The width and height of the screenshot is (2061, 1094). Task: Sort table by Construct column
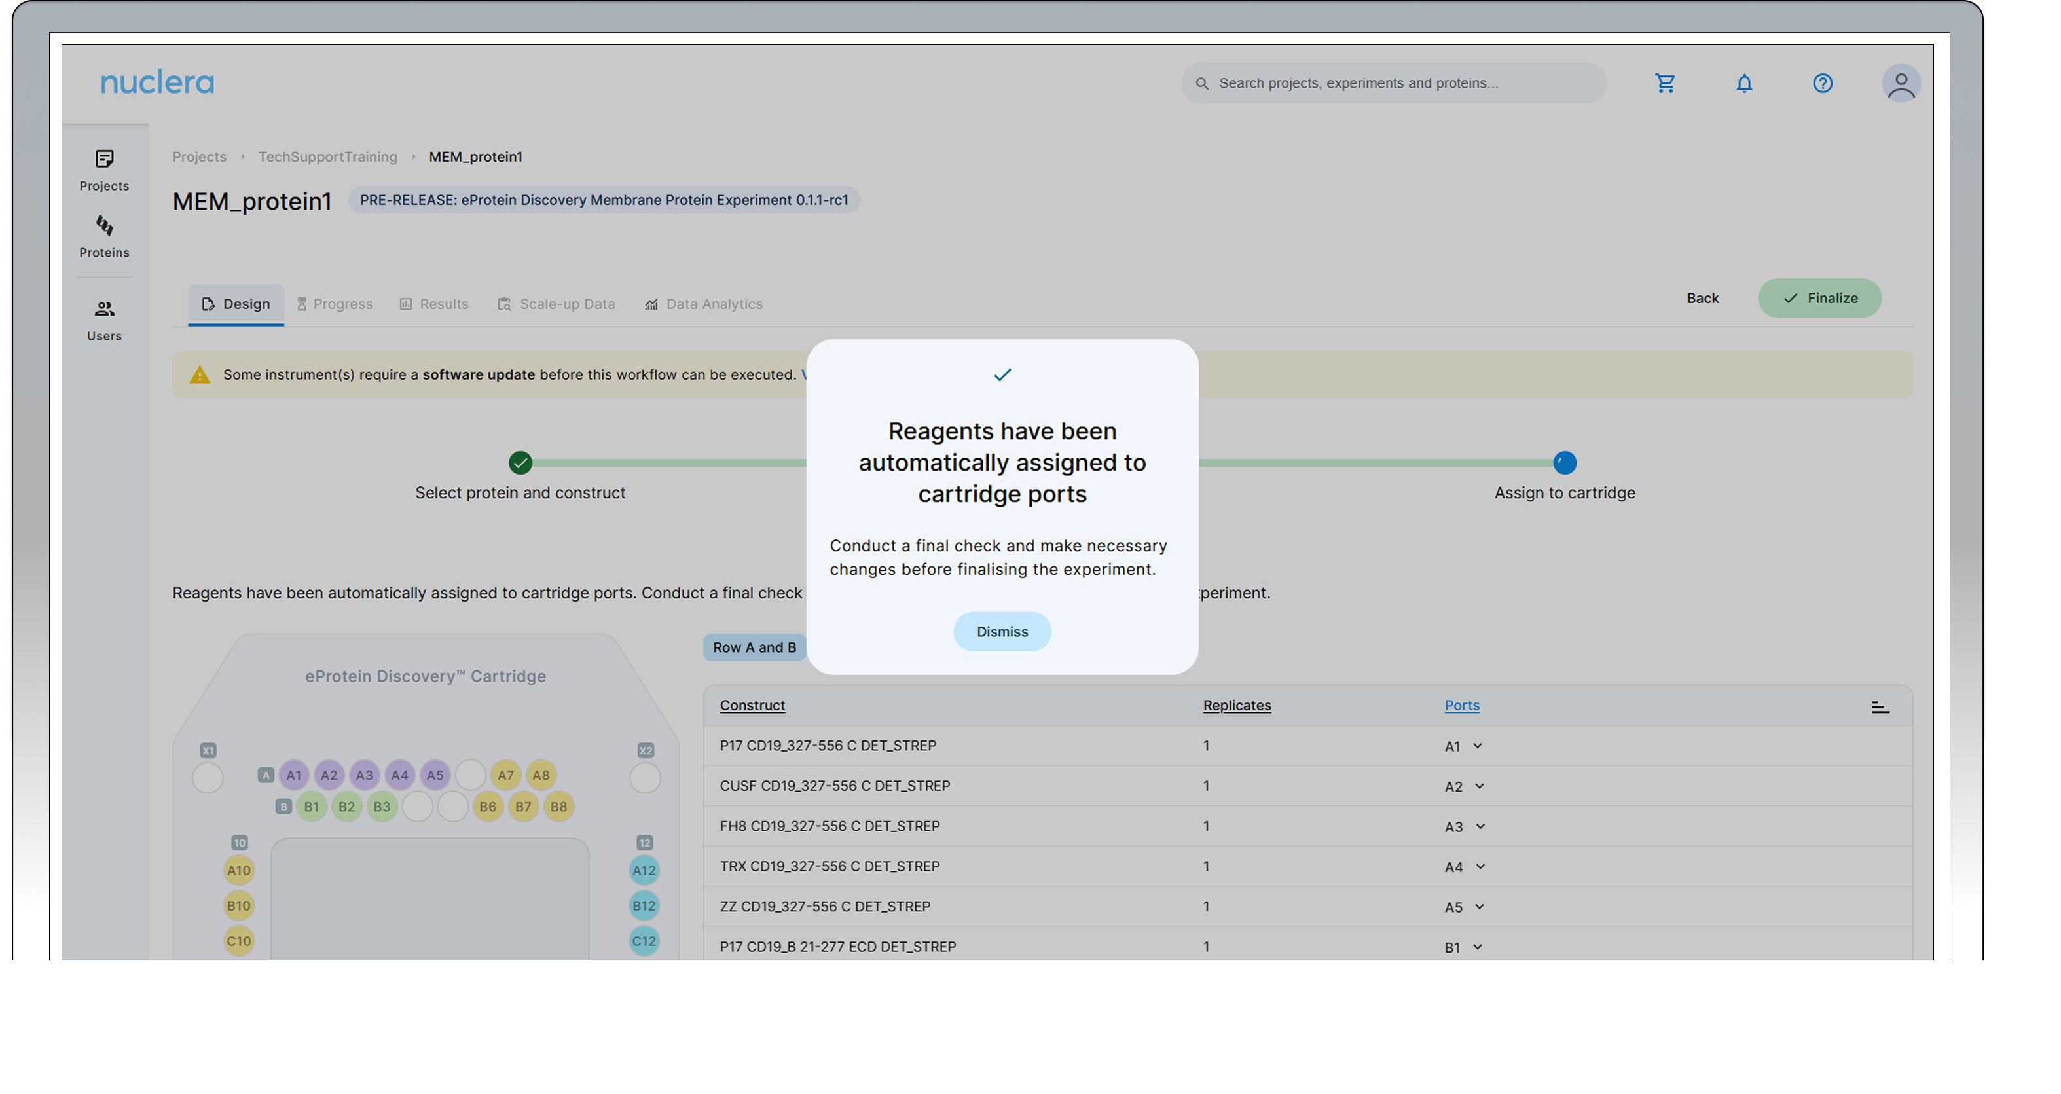[x=752, y=705]
